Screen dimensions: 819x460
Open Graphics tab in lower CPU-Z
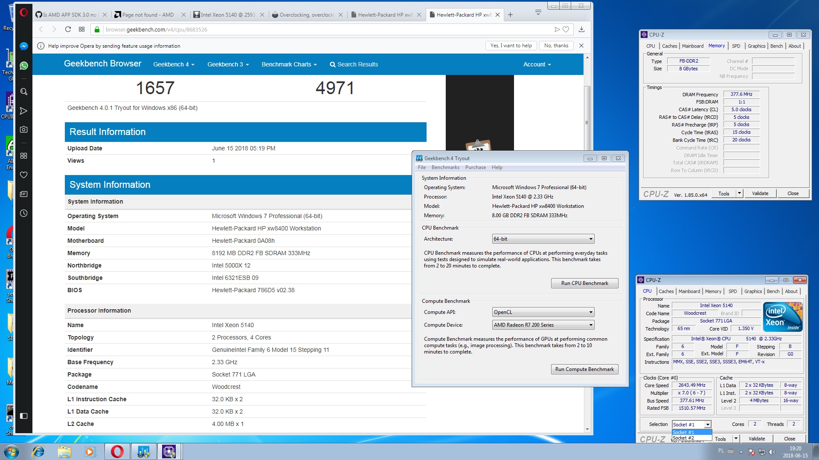pyautogui.click(x=753, y=291)
